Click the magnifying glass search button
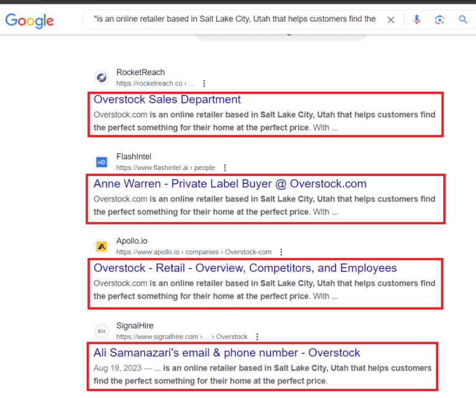The image size is (476, 398). (x=463, y=20)
